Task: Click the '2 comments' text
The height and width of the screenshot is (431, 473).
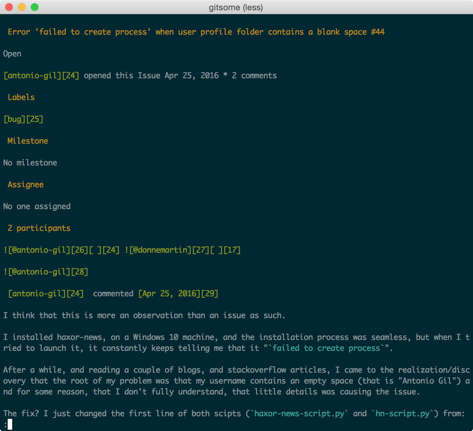Action: (254, 76)
